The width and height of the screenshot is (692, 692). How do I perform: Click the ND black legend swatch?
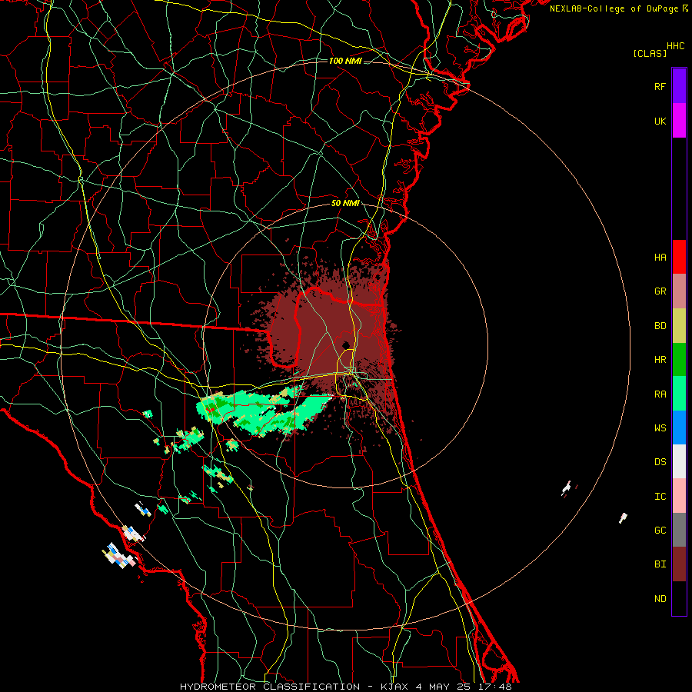(679, 598)
